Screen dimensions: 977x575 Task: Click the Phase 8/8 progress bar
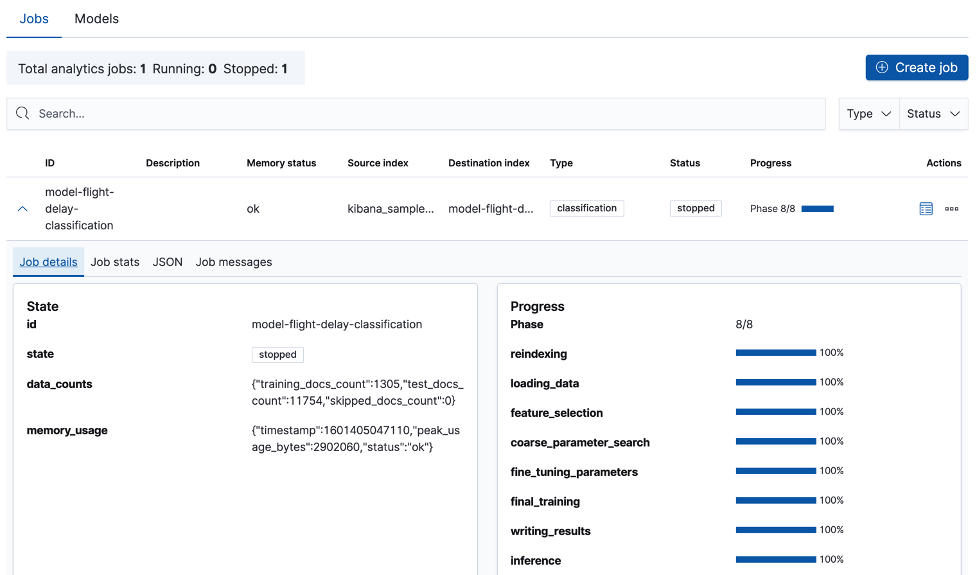[x=817, y=208]
